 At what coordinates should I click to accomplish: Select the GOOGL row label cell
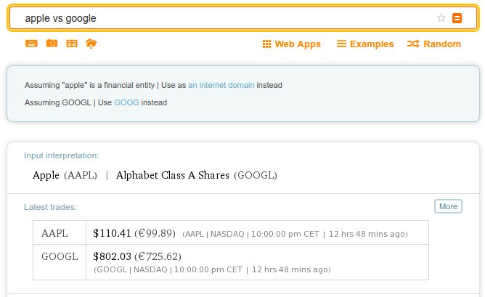[x=60, y=262]
